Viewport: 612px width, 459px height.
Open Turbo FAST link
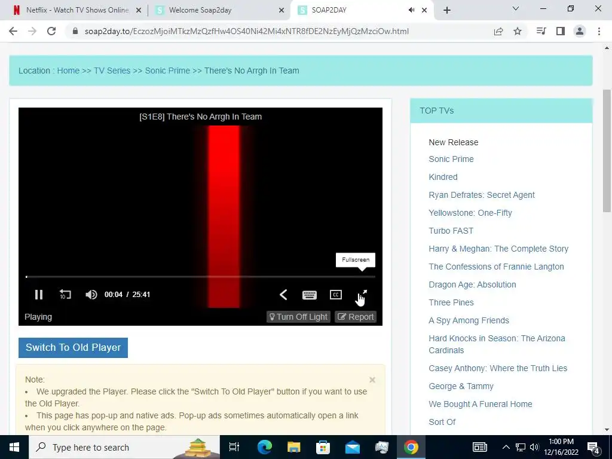click(451, 231)
